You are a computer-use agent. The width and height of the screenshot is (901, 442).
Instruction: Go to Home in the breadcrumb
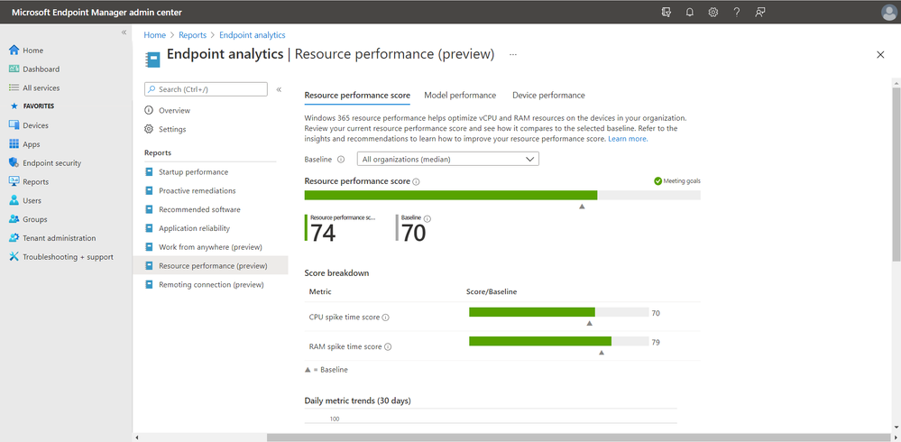(154, 35)
